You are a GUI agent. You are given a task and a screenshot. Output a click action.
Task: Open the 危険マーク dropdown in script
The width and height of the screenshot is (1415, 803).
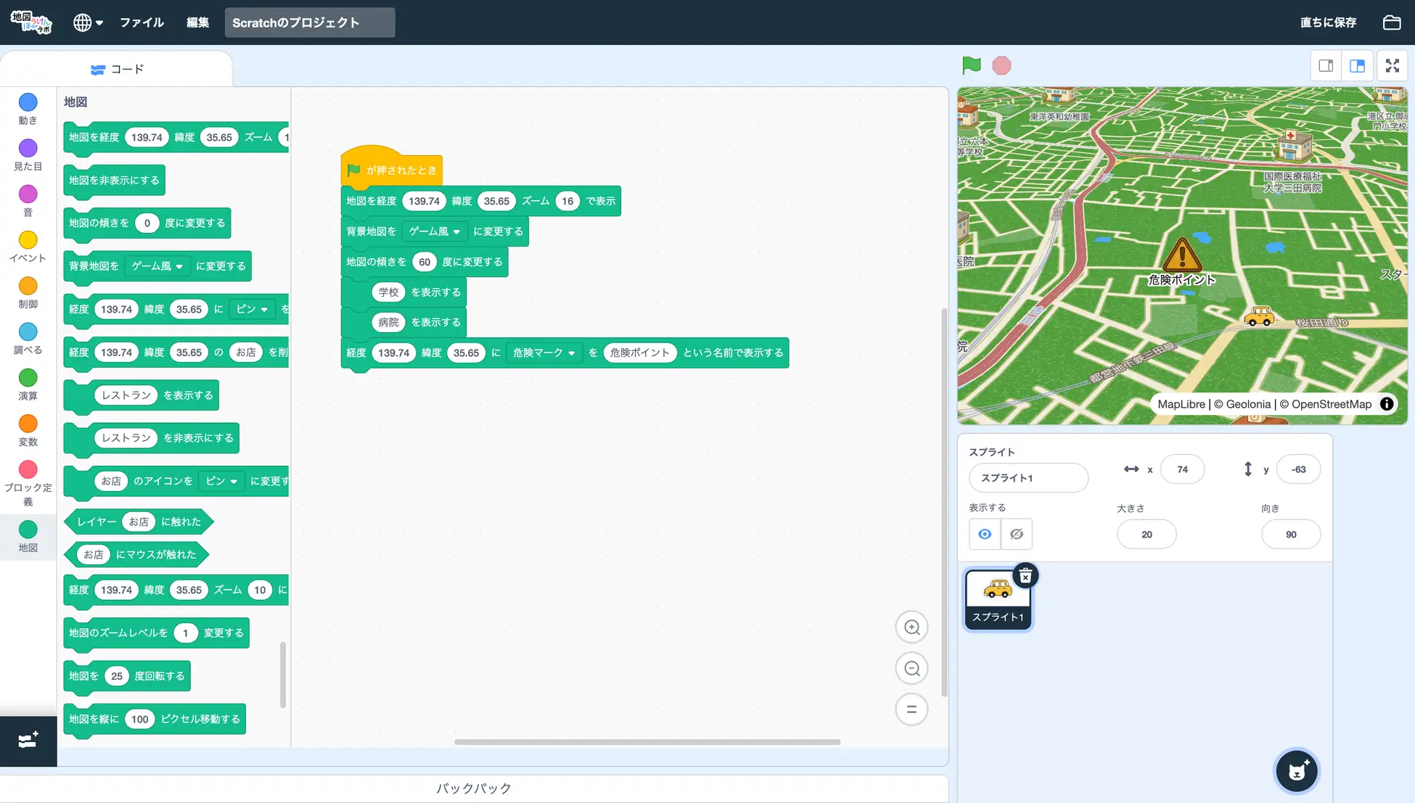click(544, 353)
